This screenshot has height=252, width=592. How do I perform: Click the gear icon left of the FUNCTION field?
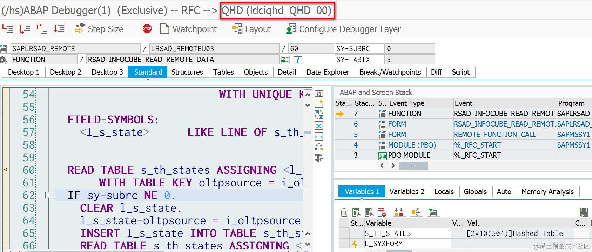coord(4,60)
